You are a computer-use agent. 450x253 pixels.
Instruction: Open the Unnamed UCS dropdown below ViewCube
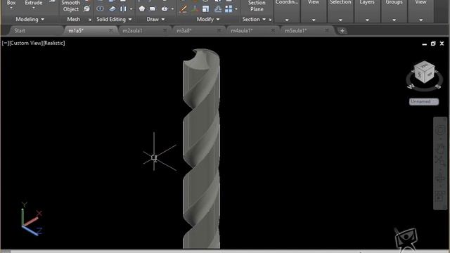(x=424, y=101)
